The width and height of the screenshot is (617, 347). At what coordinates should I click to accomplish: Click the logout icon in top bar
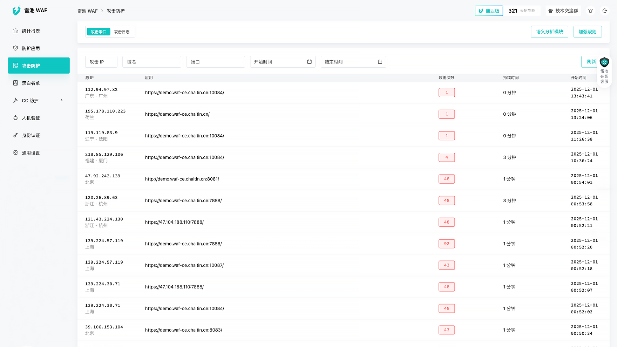click(605, 11)
